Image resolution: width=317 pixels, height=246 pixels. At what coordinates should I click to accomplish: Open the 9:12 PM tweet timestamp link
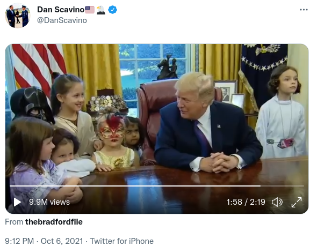pyautogui.click(x=19, y=241)
